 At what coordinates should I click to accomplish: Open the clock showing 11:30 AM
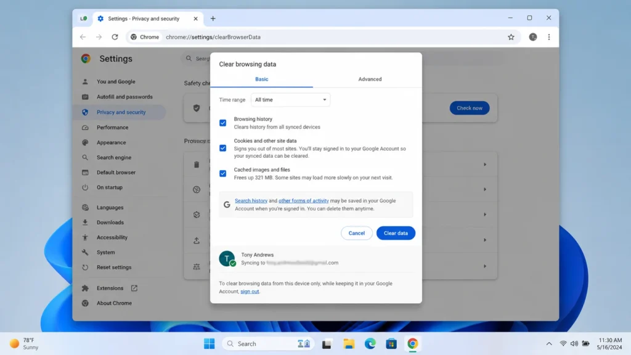(x=609, y=344)
